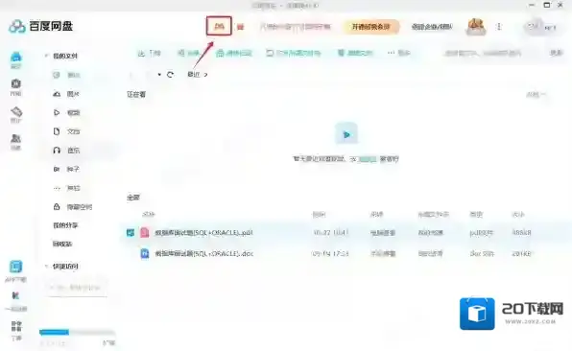Click the clear link at right of 正在看
The height and width of the screenshot is (351, 572).
[x=536, y=95]
